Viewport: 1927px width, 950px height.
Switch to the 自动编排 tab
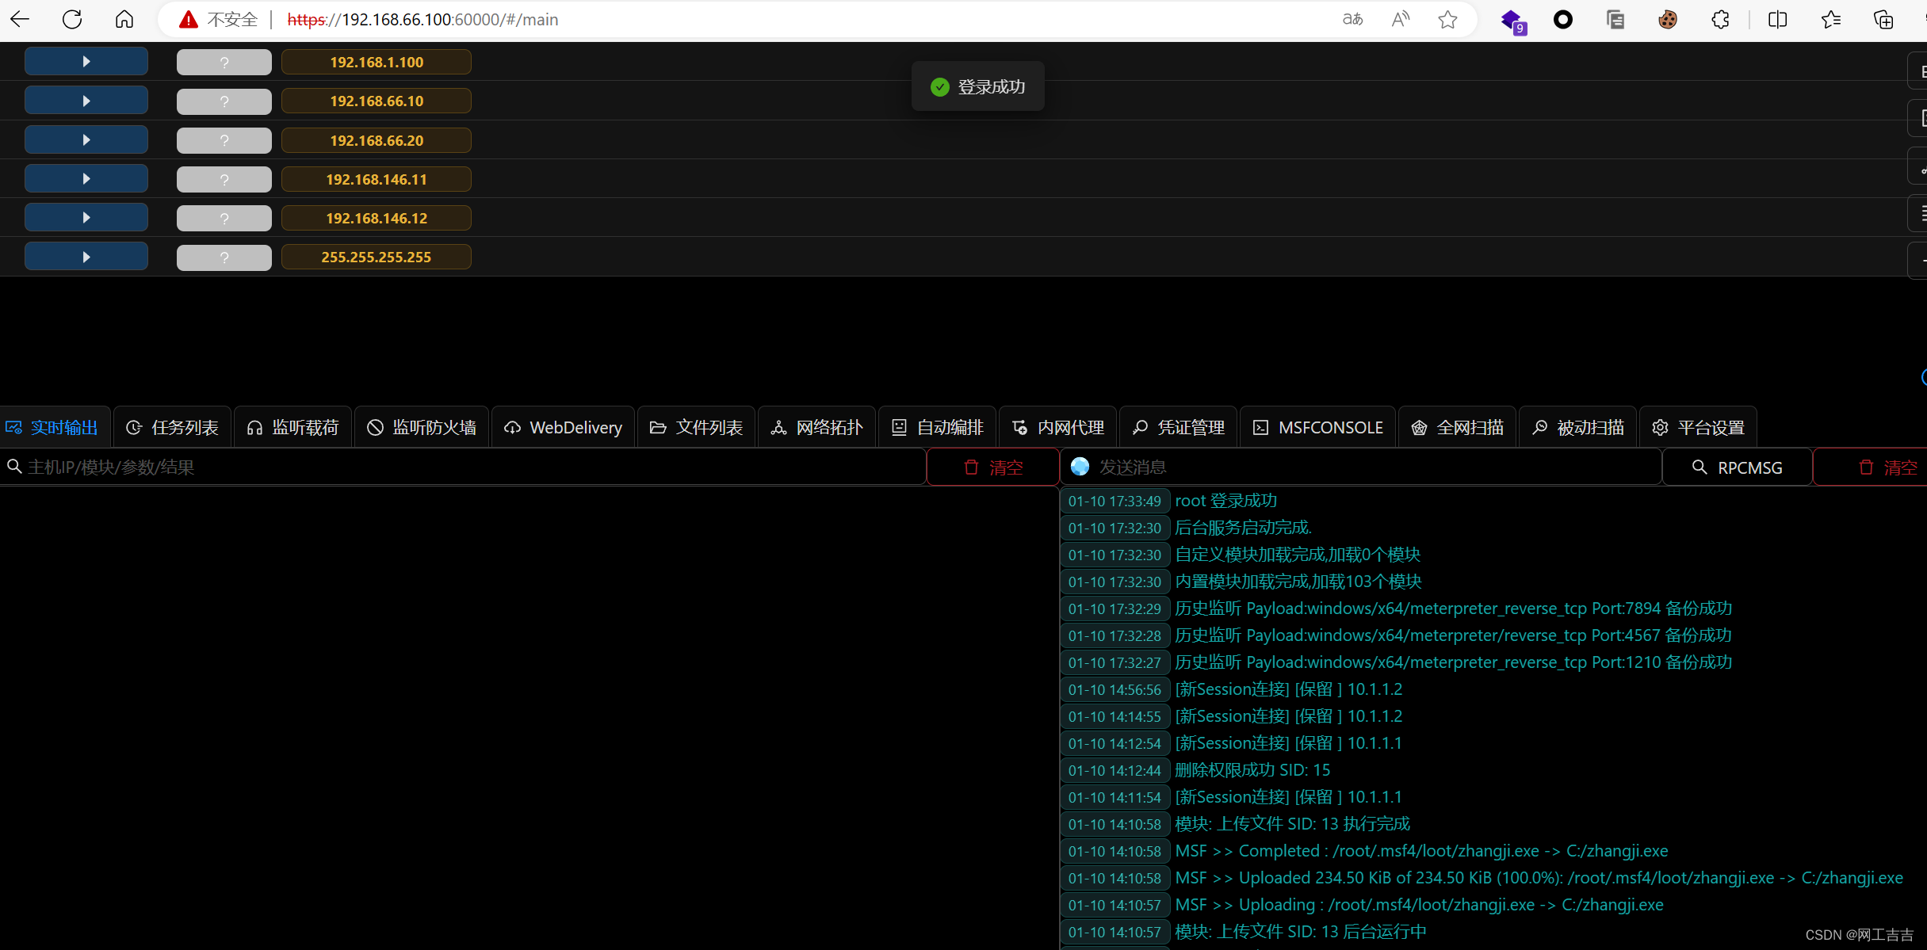click(x=937, y=426)
